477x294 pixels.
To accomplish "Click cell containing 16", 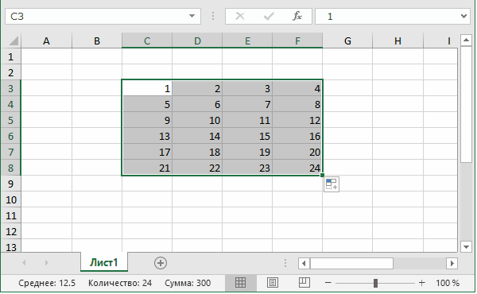I will coord(297,136).
